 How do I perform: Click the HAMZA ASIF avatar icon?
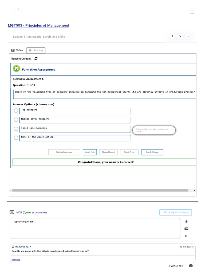[x=191, y=266]
